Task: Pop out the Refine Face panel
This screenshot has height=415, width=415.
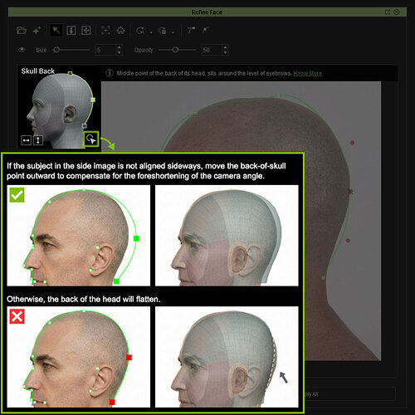Action: pyautogui.click(x=388, y=12)
